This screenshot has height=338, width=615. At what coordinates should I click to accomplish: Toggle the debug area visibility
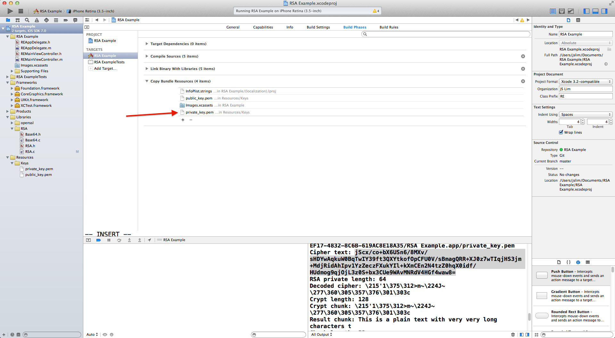click(x=595, y=11)
